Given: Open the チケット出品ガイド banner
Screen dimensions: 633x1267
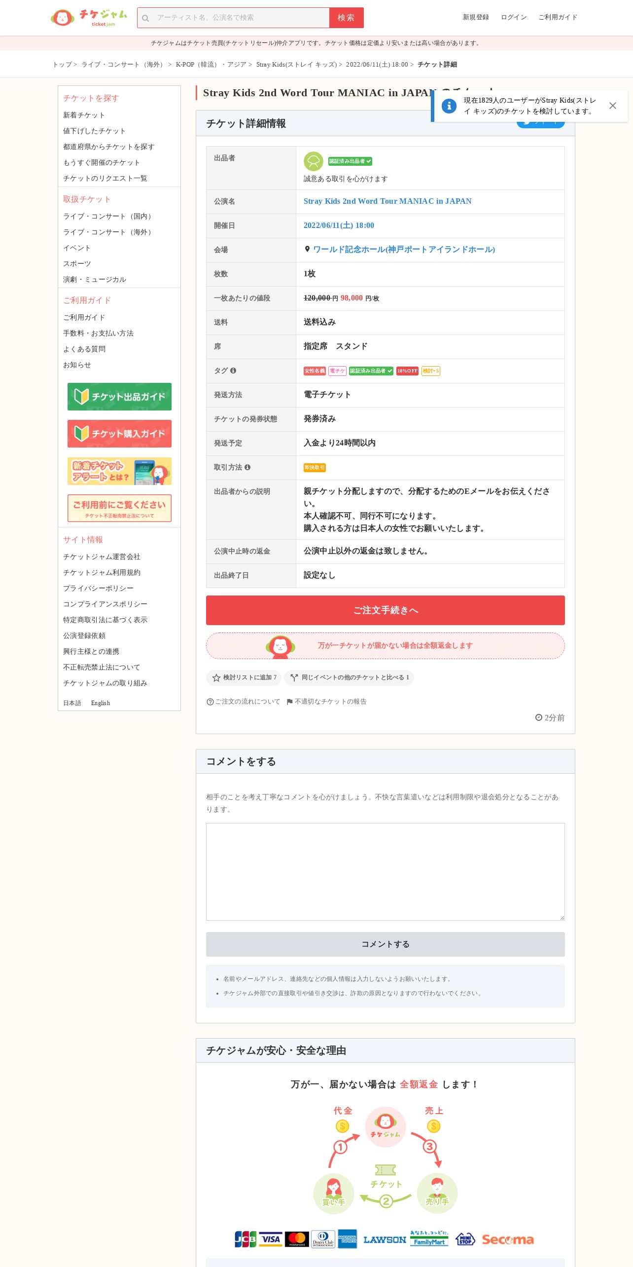Looking at the screenshot, I should (x=119, y=397).
